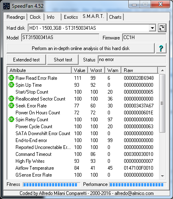Image resolution: width=173 pixels, height=199 pixels.
Task: Perform an in-depth online analysis of disk
Action: pyautogui.click(x=81, y=48)
